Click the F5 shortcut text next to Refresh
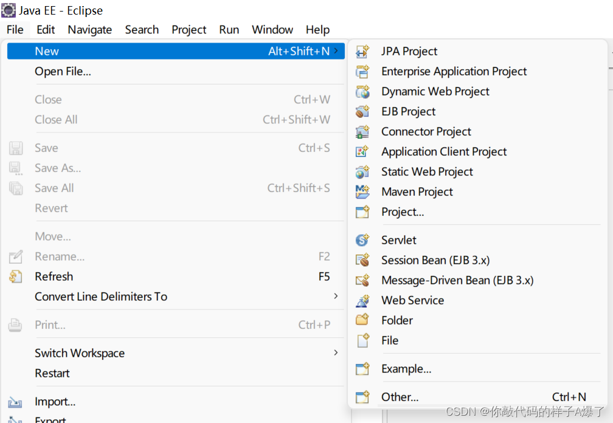The height and width of the screenshot is (423, 613). [x=324, y=277]
